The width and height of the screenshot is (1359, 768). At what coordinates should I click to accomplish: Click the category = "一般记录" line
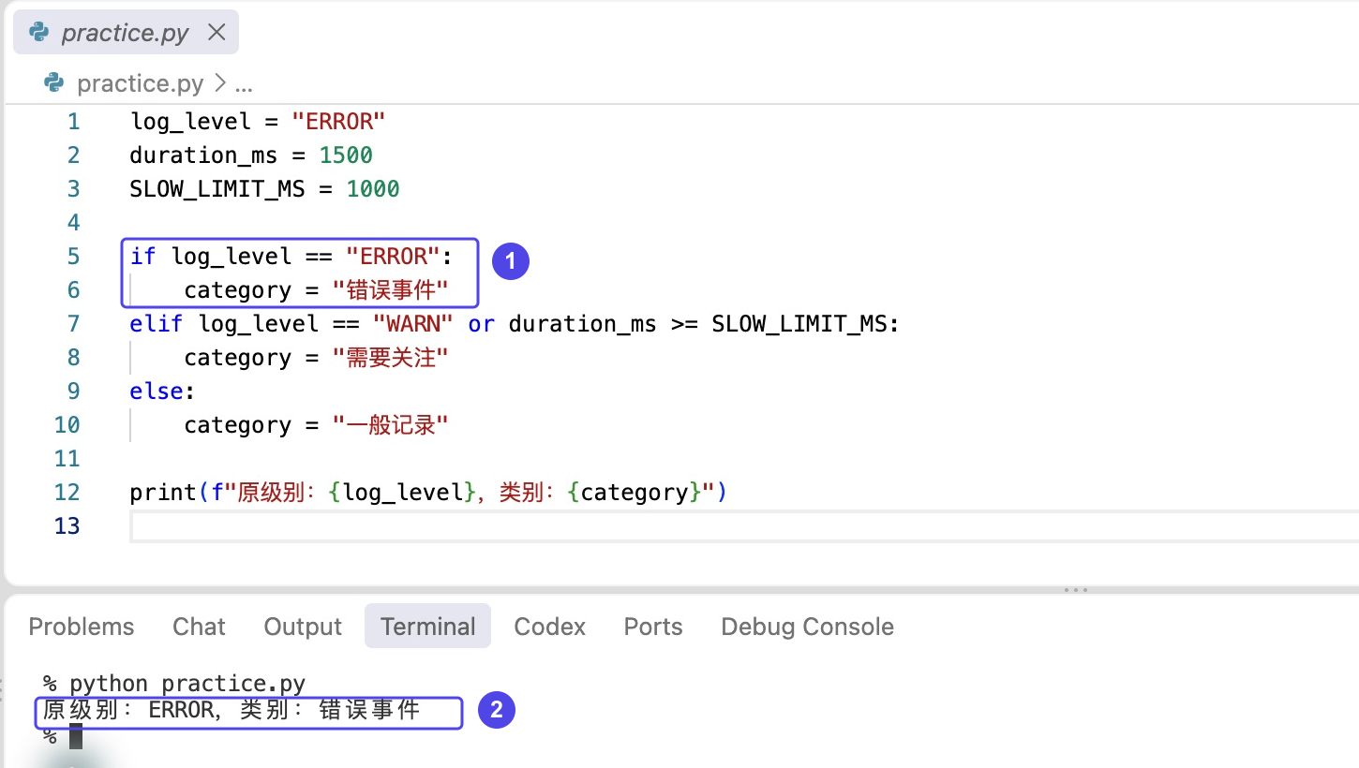click(316, 425)
